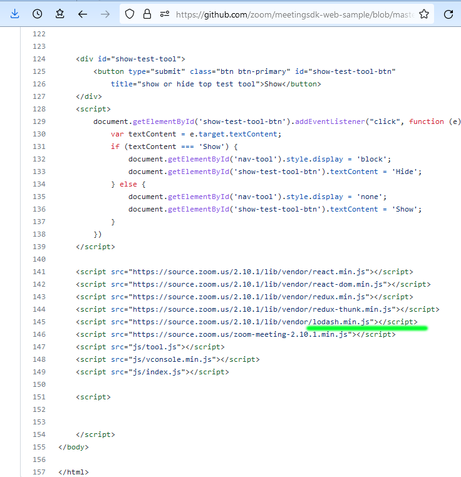Select line number 145
This screenshot has width=461, height=477.
pos(39,322)
